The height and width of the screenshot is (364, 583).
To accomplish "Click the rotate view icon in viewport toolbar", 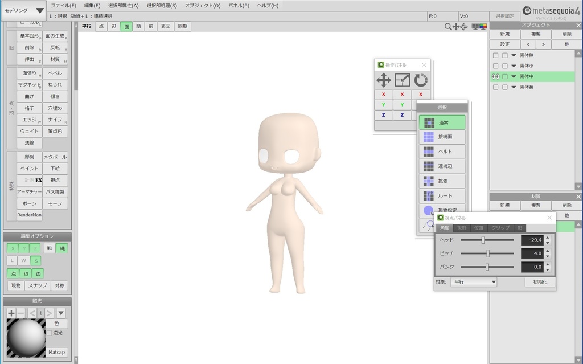I will (x=464, y=27).
